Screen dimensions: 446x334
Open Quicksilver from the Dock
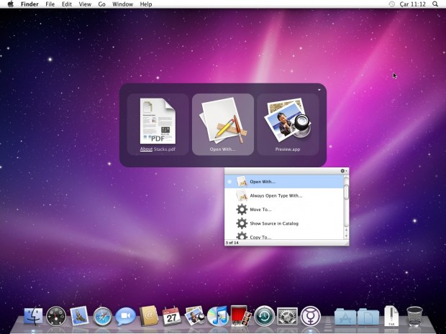(x=311, y=316)
